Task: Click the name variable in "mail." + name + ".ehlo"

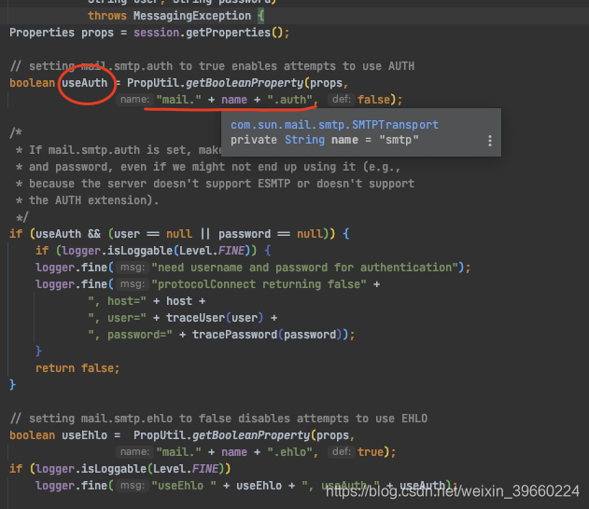Action: (x=234, y=452)
